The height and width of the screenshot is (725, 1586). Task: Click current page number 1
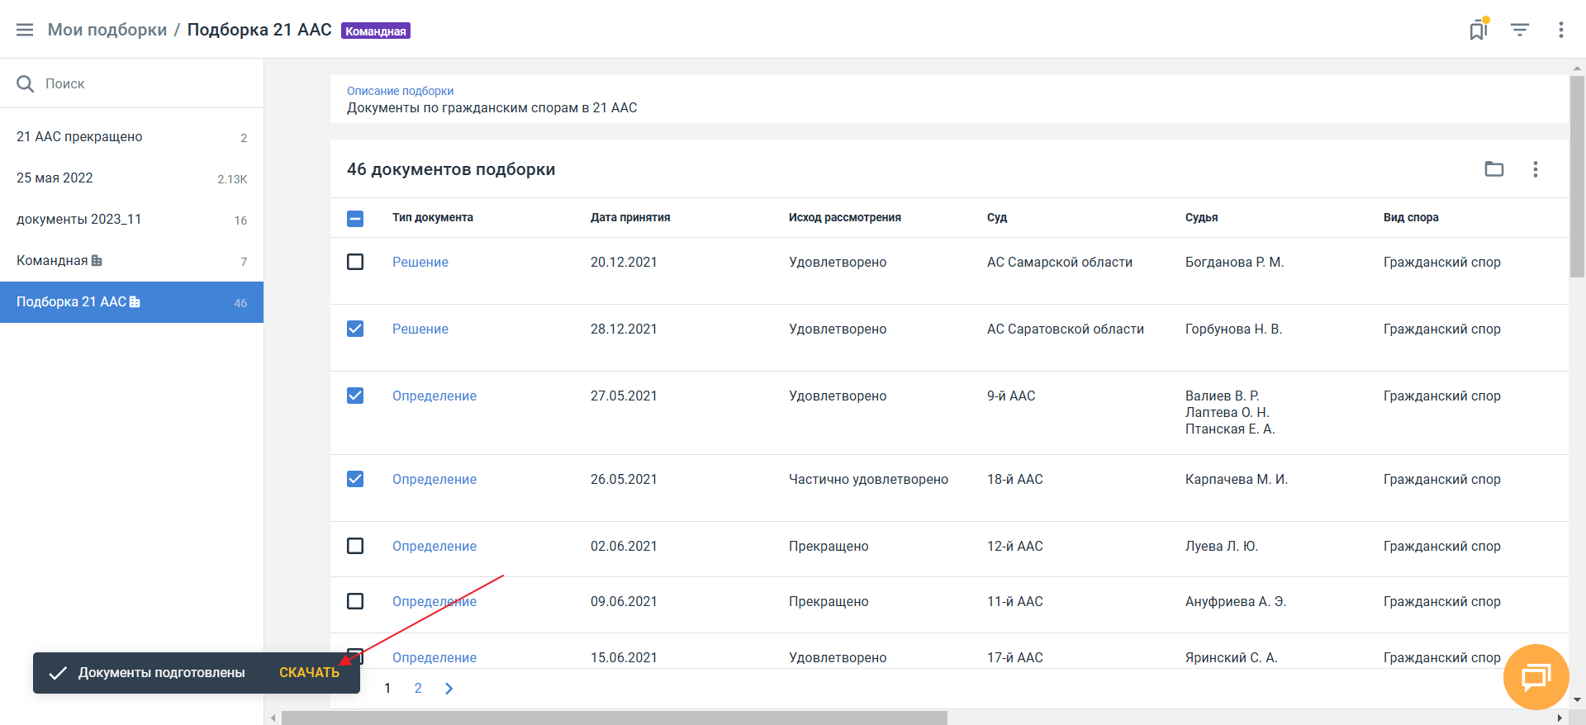pyautogui.click(x=387, y=688)
